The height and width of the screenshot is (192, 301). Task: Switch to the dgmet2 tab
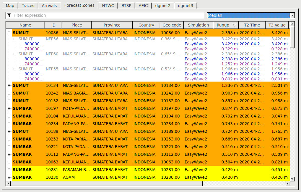click(x=163, y=6)
